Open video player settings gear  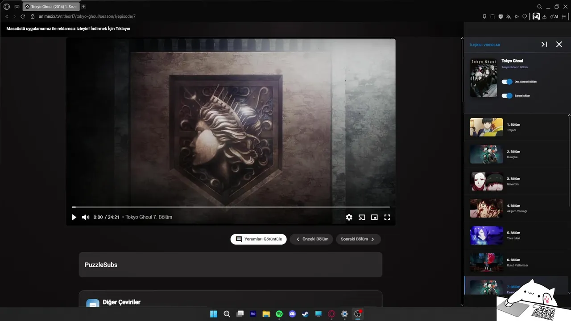pyautogui.click(x=349, y=217)
